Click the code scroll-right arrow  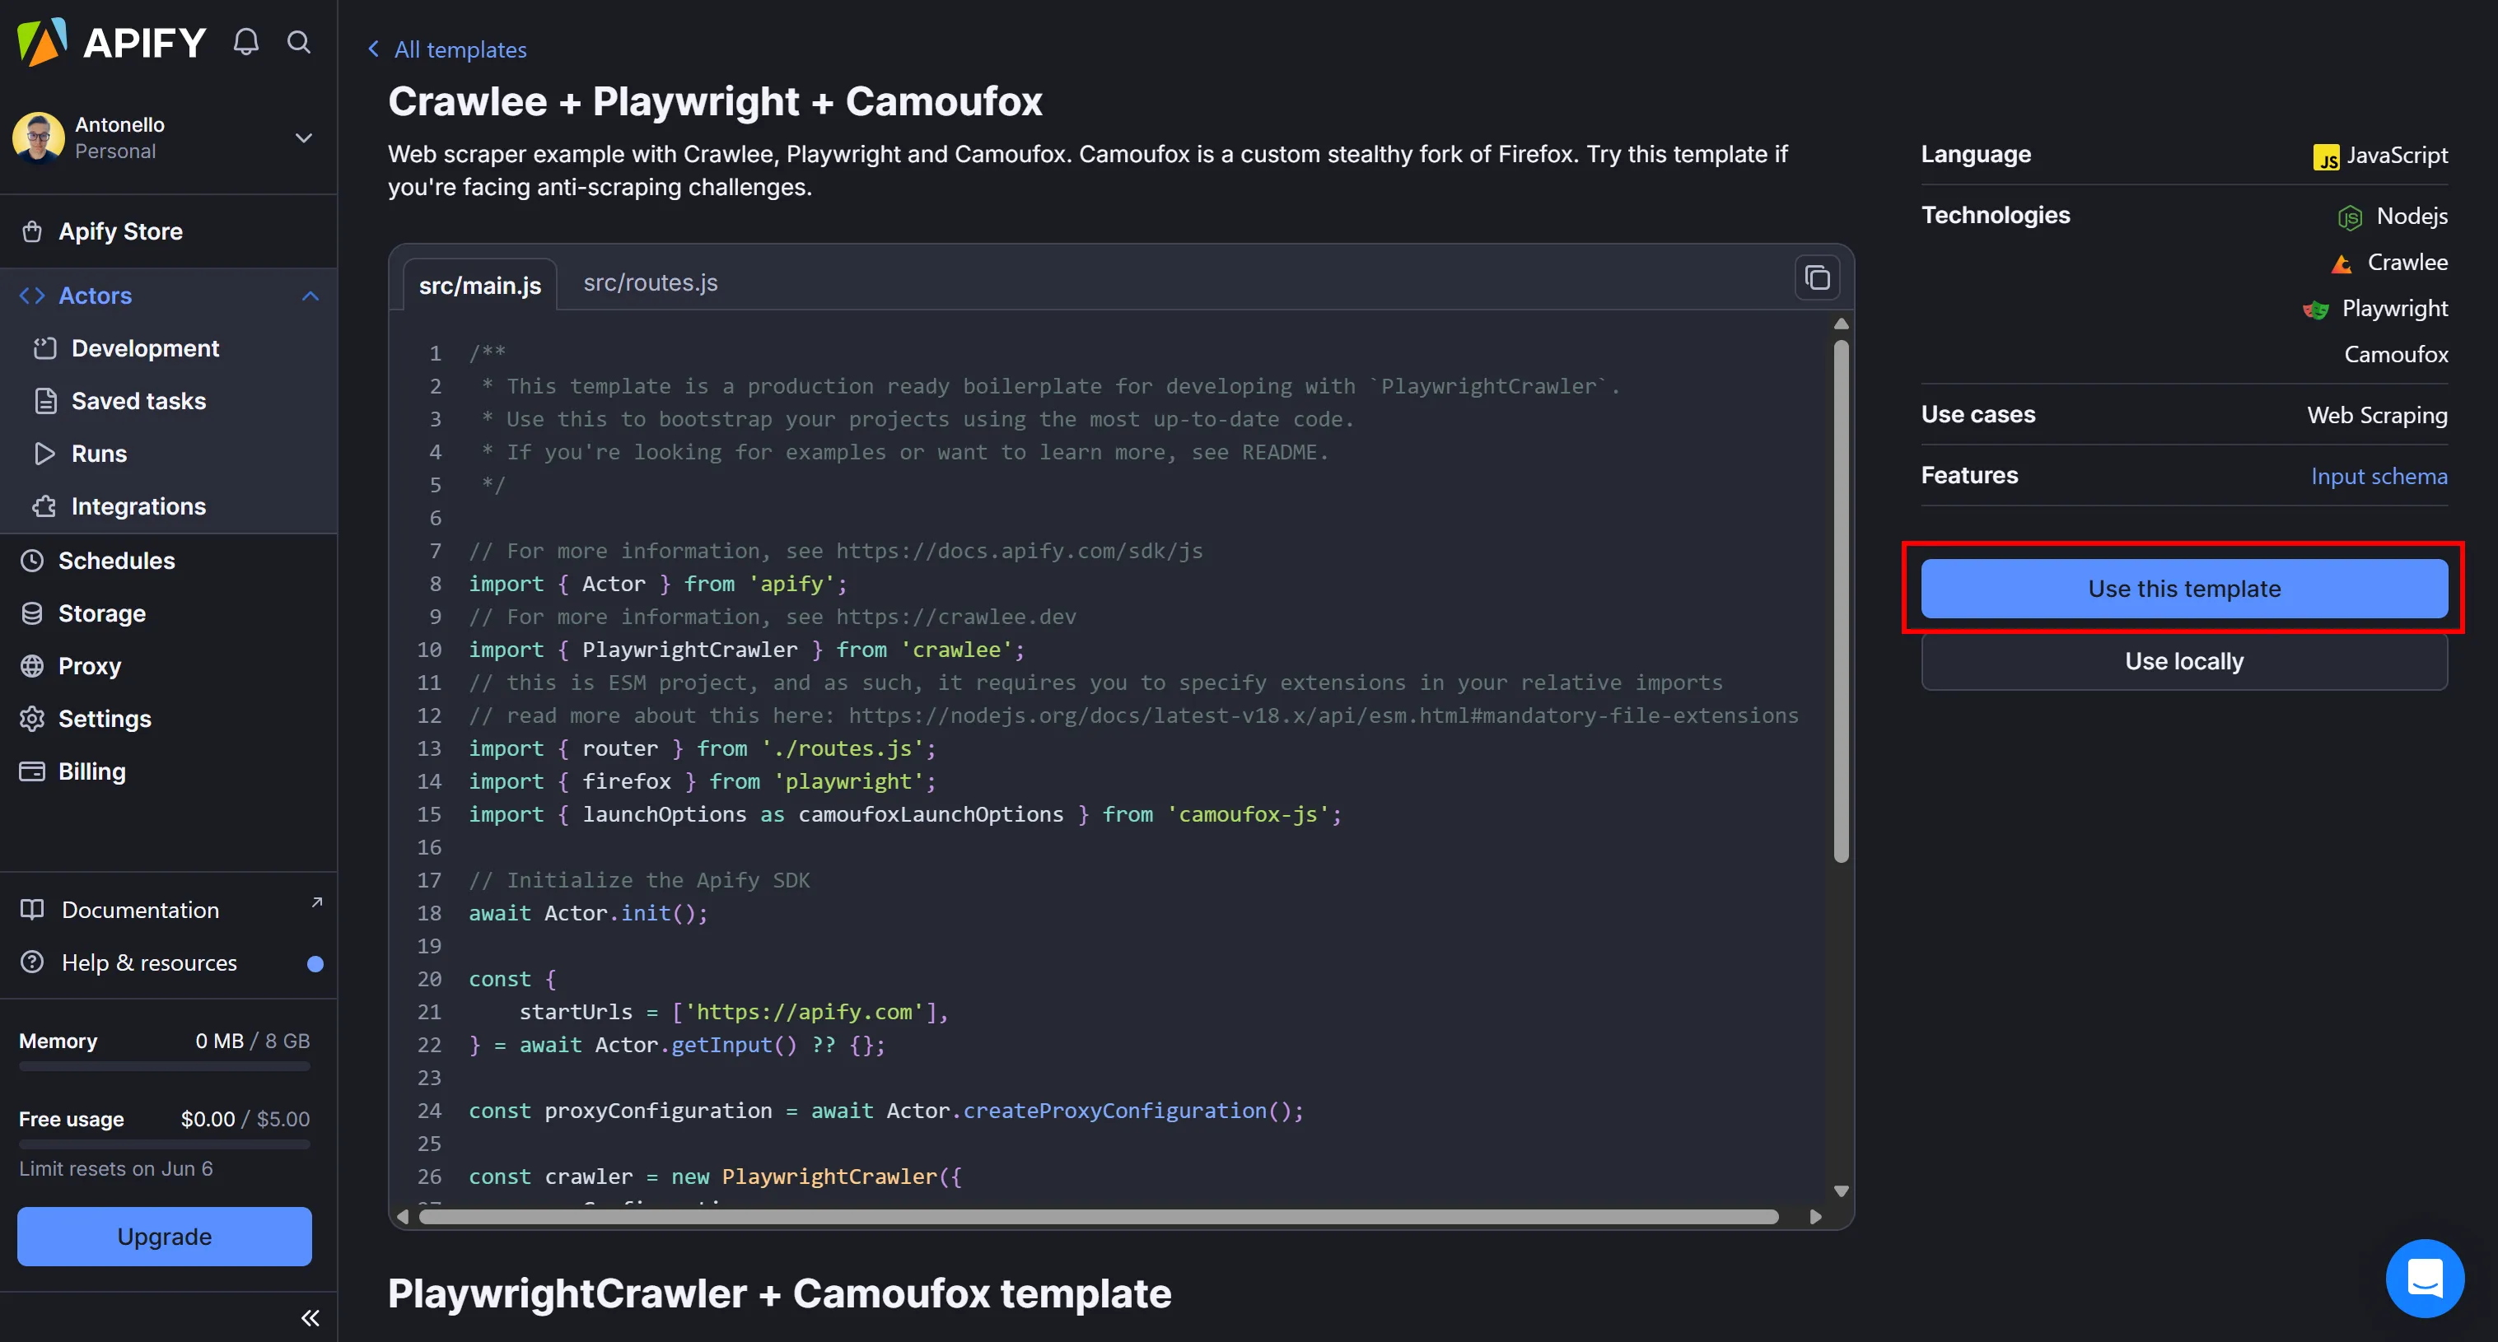(1815, 1217)
